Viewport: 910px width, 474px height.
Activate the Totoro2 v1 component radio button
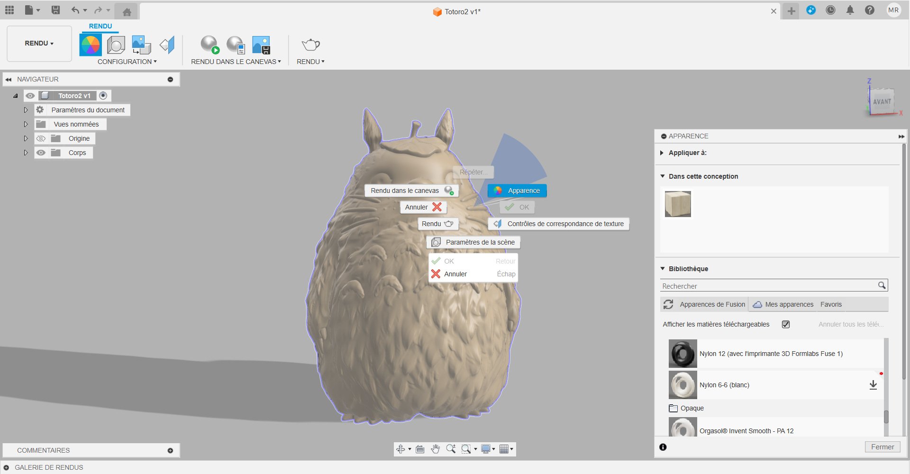pos(103,96)
